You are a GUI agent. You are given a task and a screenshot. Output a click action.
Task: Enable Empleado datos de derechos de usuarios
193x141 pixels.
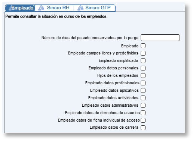tap(143, 113)
